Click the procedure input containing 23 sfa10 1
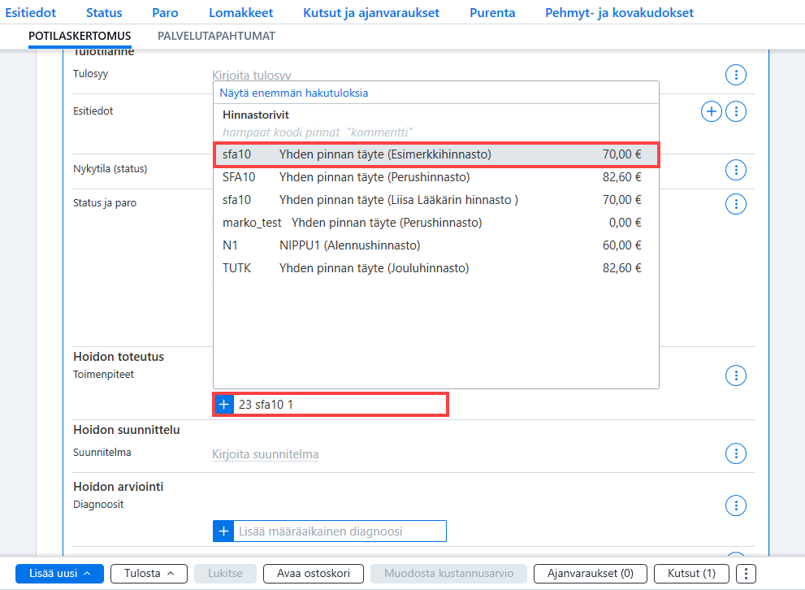805x590 pixels. (340, 405)
